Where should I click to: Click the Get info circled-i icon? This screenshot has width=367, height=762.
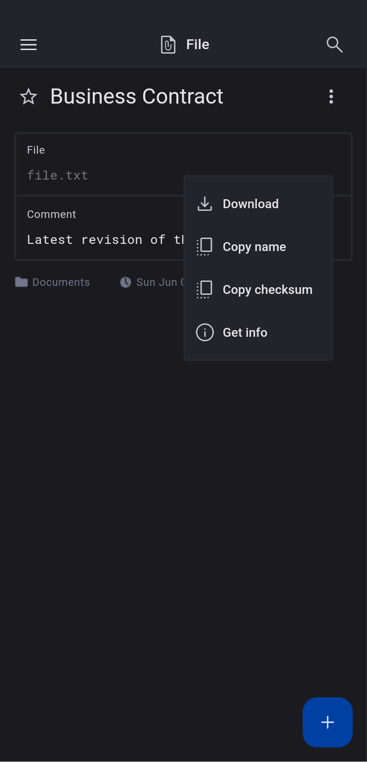tap(205, 332)
